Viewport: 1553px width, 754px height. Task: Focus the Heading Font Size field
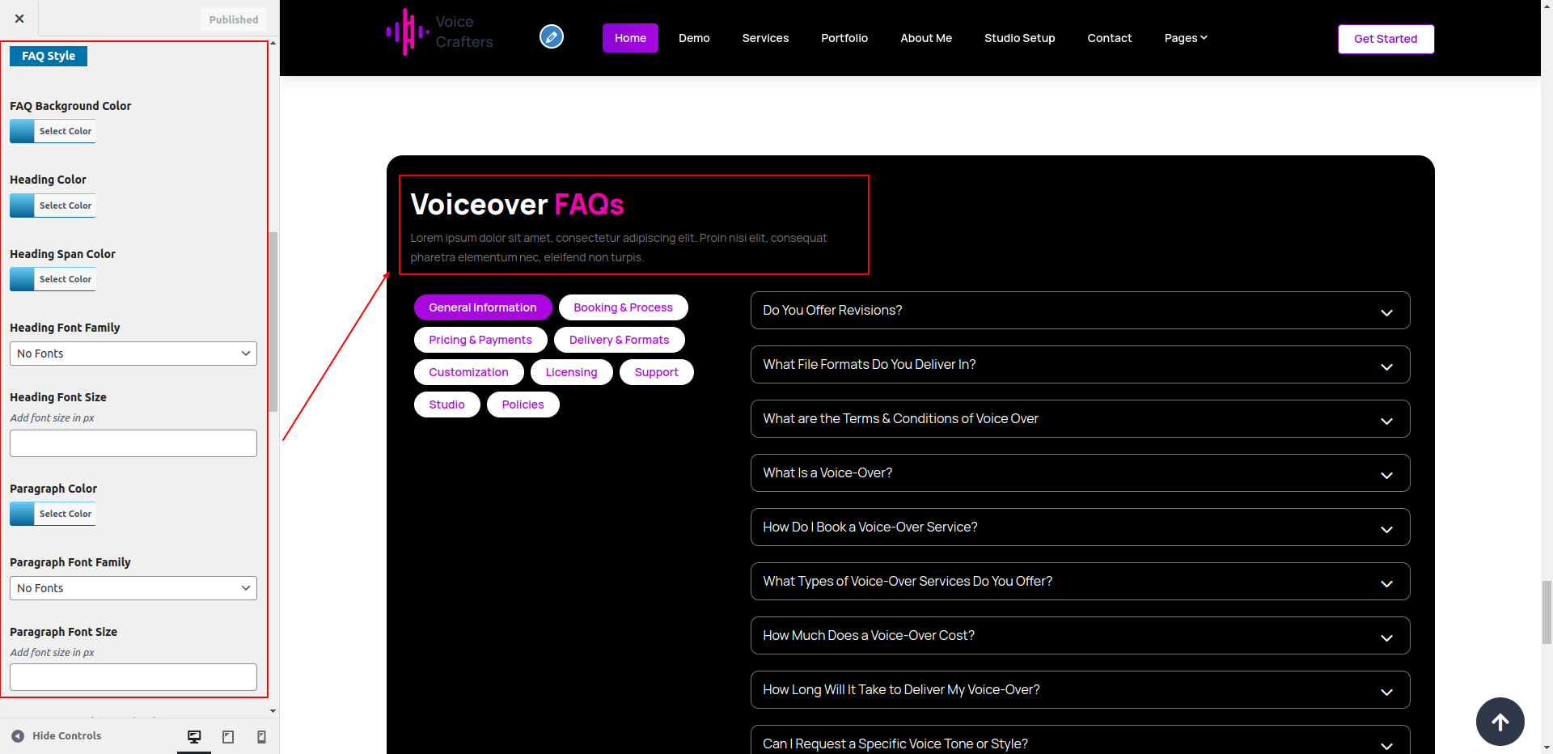[x=133, y=443]
